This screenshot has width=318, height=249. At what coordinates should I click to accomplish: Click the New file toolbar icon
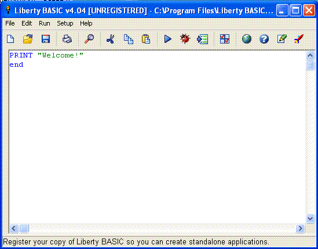click(x=10, y=39)
